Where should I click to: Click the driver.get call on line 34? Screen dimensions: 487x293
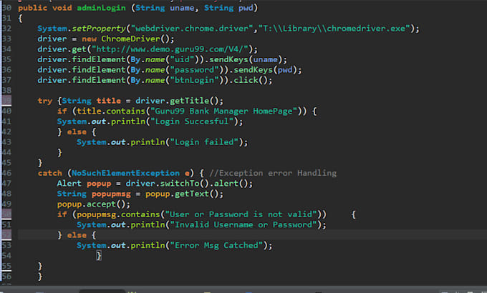tap(62, 49)
